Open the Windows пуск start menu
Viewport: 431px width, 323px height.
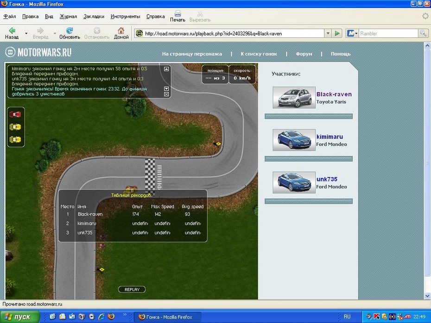[x=20, y=317]
